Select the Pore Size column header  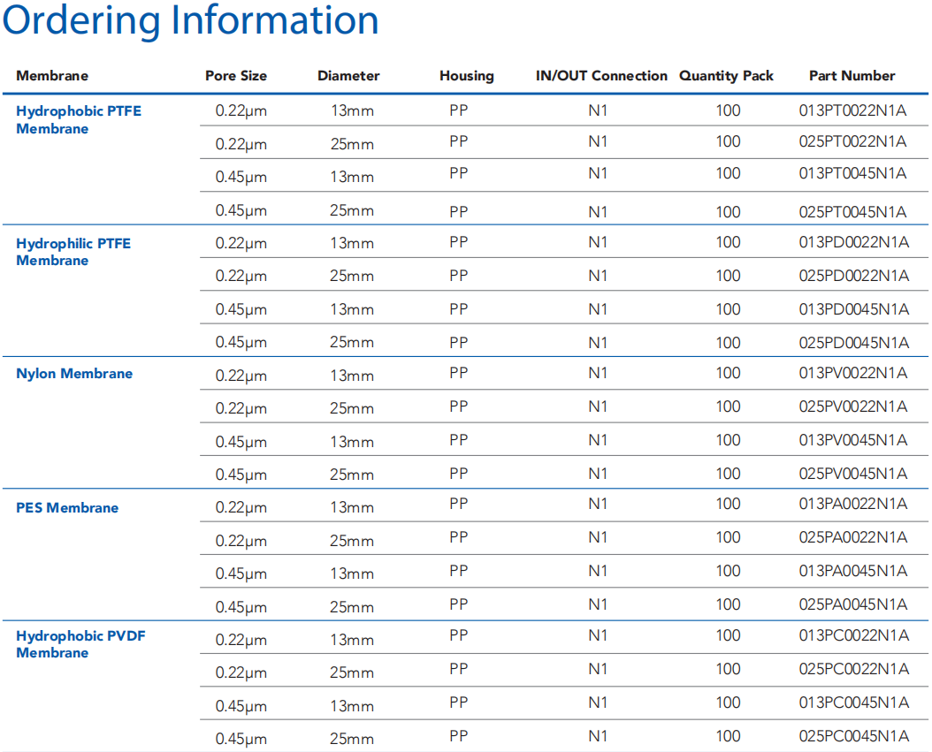[236, 76]
